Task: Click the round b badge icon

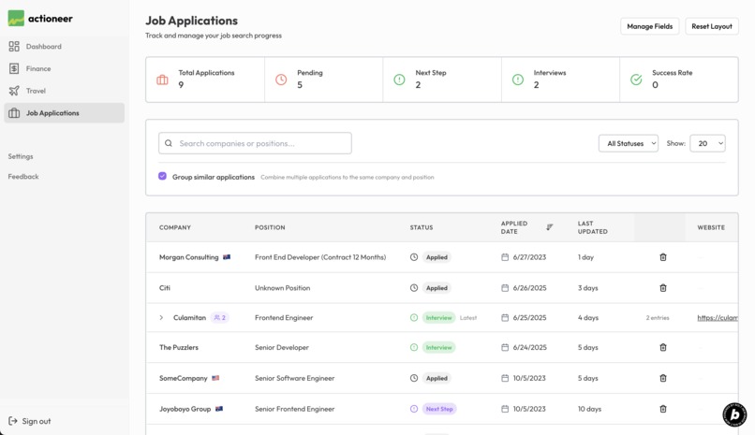Action: [734, 414]
